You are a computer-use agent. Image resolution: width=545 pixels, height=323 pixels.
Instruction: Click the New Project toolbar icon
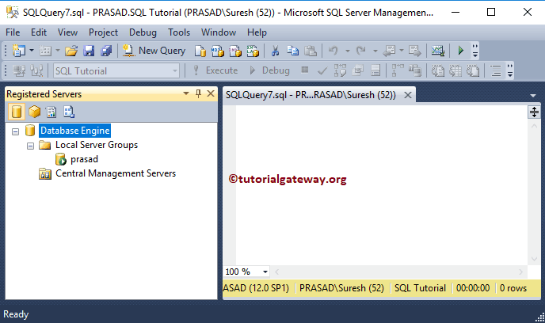pos(19,51)
